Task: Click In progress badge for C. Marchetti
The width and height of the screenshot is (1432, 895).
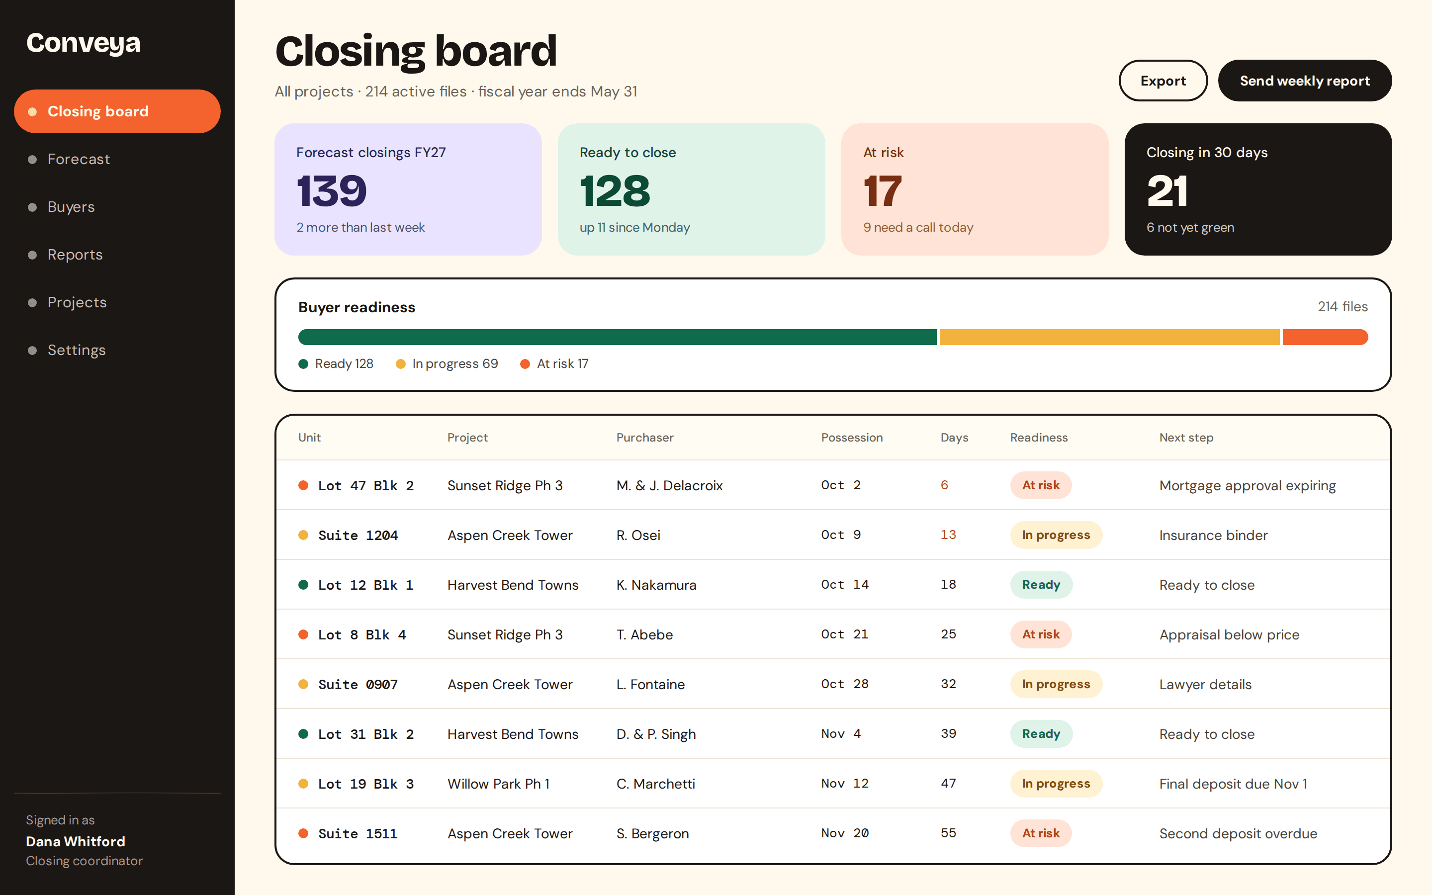Action: tap(1056, 784)
